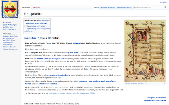Open the Wort Gottes Vatican link
Viewport: 169px width, 105px height.
tap(54, 93)
